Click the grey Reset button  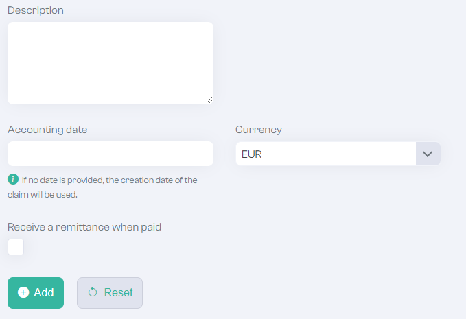110,293
